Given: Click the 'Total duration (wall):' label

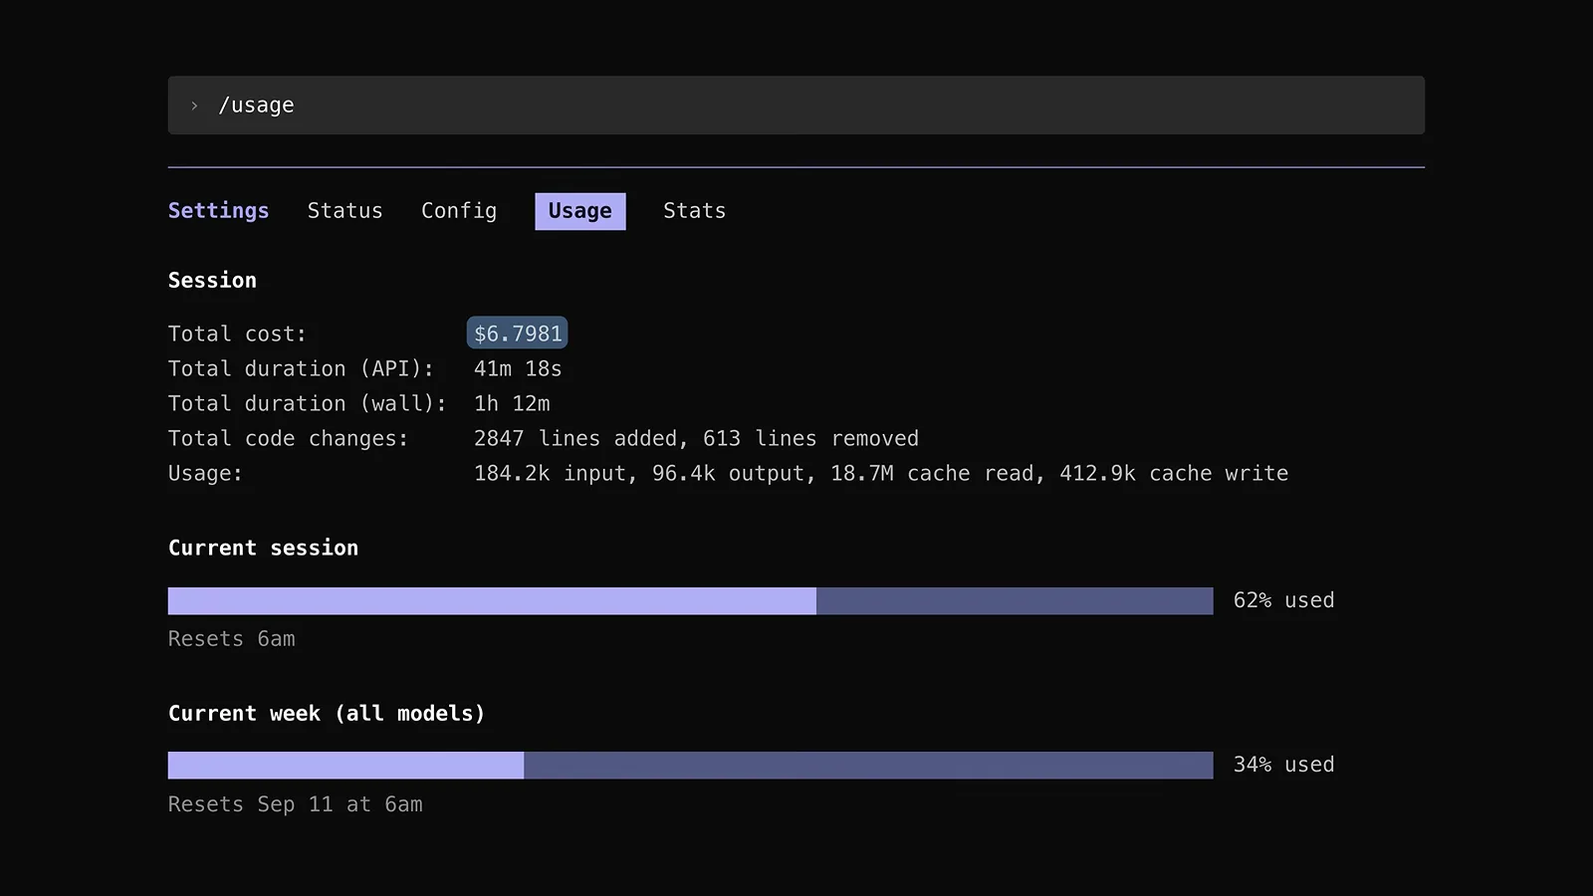Looking at the screenshot, I should click(x=308, y=403).
